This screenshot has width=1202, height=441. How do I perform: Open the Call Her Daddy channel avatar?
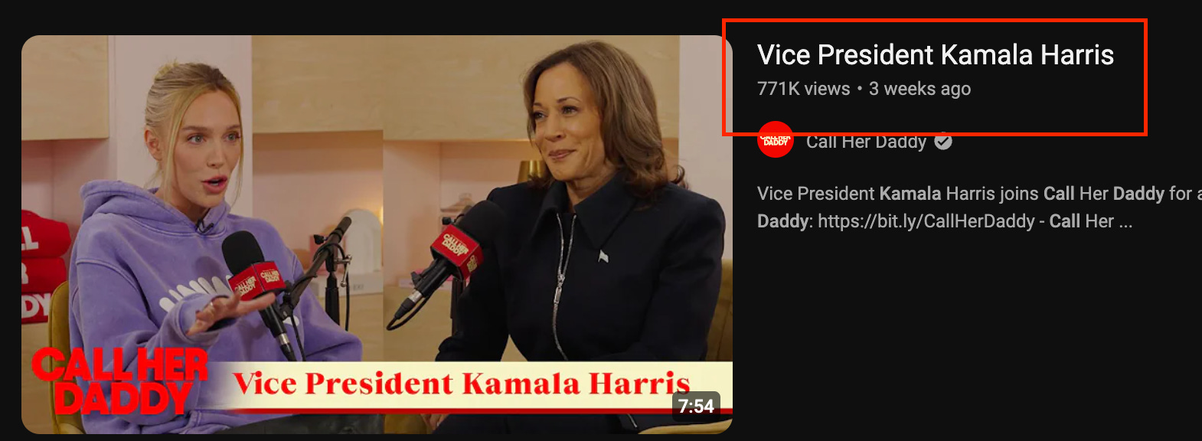click(776, 140)
